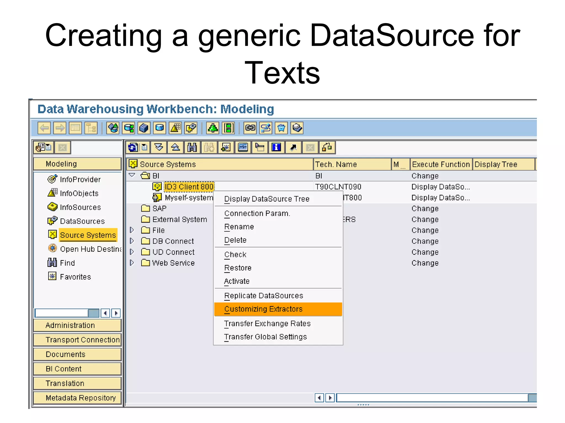Click the InfoProvider cube toolbar icon
Image resolution: width=565 pixels, height=423 pixels.
tap(144, 128)
